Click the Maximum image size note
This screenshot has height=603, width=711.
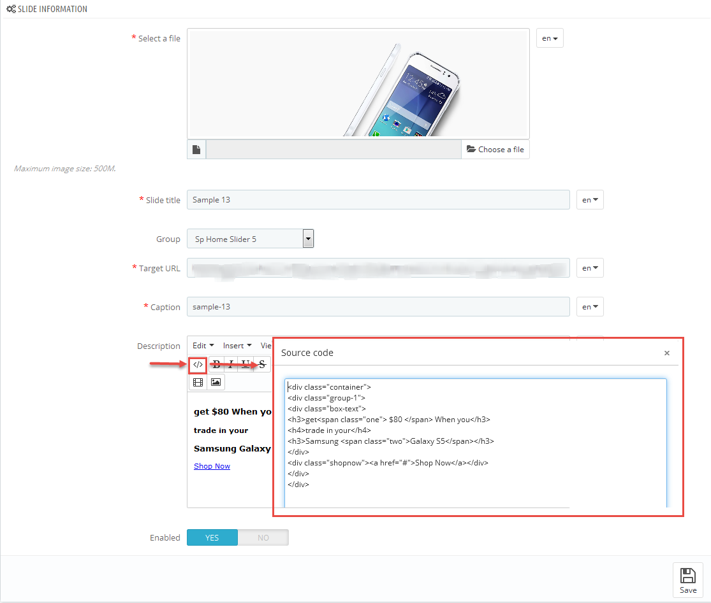pyautogui.click(x=65, y=168)
